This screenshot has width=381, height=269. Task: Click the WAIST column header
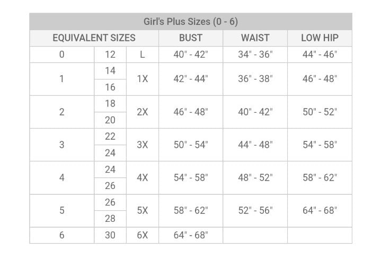255,38
